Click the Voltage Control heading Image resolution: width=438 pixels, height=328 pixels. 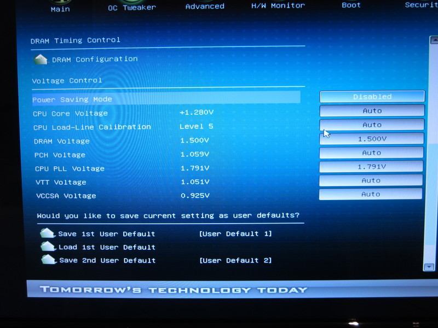(67, 80)
